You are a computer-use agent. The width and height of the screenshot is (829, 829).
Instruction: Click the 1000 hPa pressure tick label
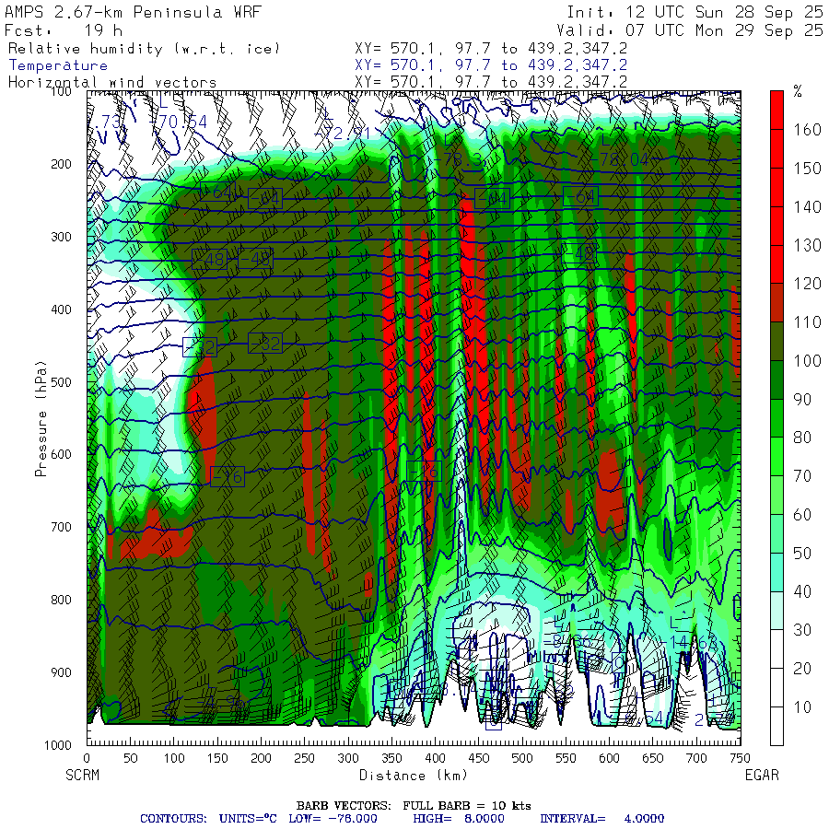[58, 745]
